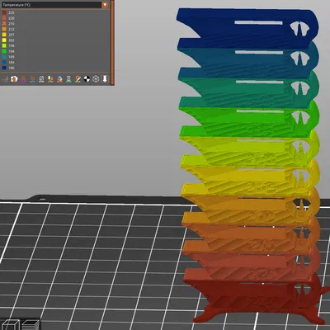
Task: Toggle travel moves visibility icon
Action: coord(5,79)
